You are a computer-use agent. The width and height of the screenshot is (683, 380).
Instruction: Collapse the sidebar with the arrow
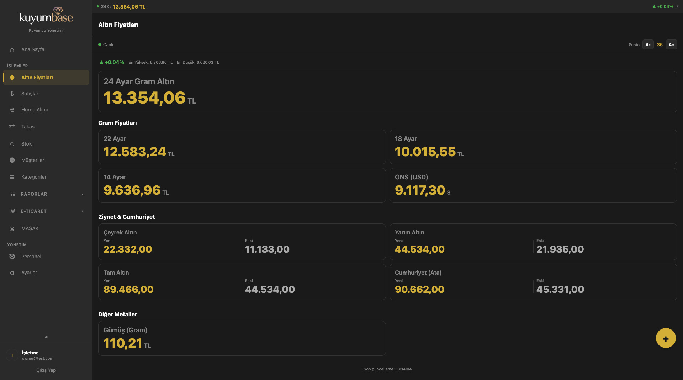click(46, 337)
